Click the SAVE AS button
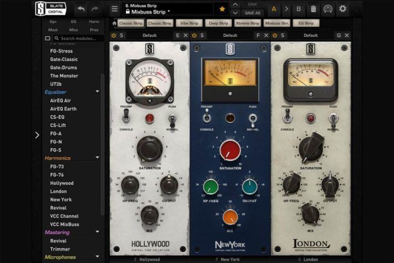Image resolution: width=394 pixels, height=263 pixels. point(252,13)
